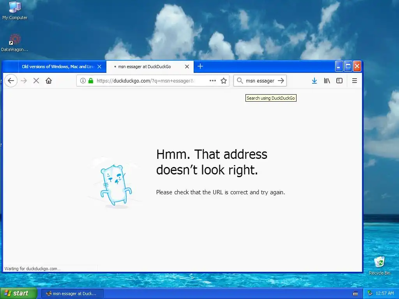
Task: Bookmark this page with the star icon
Action: click(224, 81)
